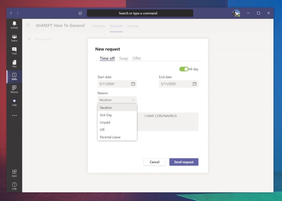Choose Parental Leave from reason list
The height and width of the screenshot is (201, 282).
point(117,137)
